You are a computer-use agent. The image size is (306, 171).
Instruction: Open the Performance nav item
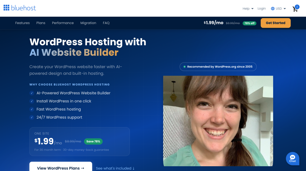pos(63,23)
